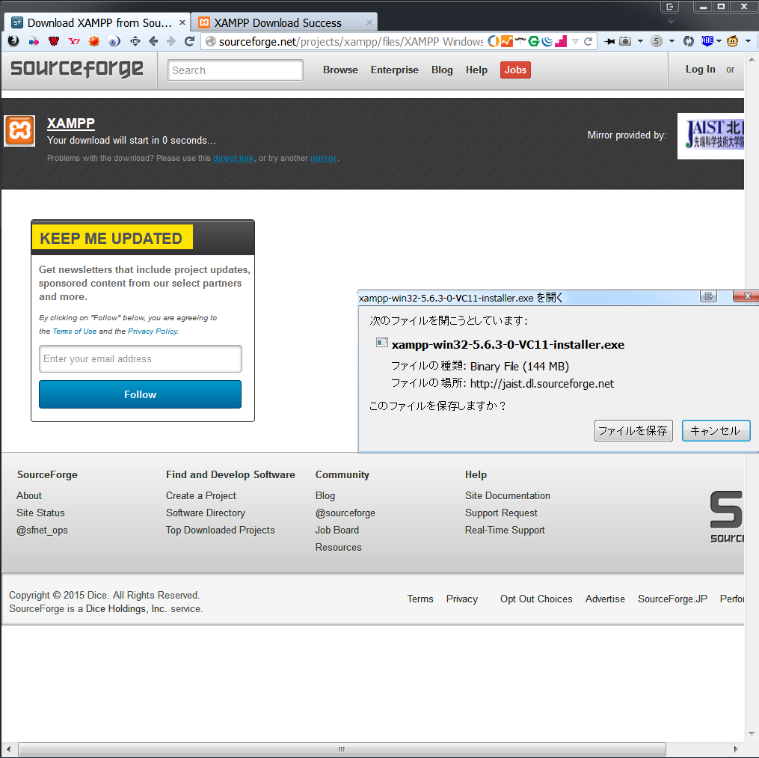Viewport: 759px width, 758px height.
Task: Click the blue jQuery swirl icon in address bar
Action: (547, 42)
